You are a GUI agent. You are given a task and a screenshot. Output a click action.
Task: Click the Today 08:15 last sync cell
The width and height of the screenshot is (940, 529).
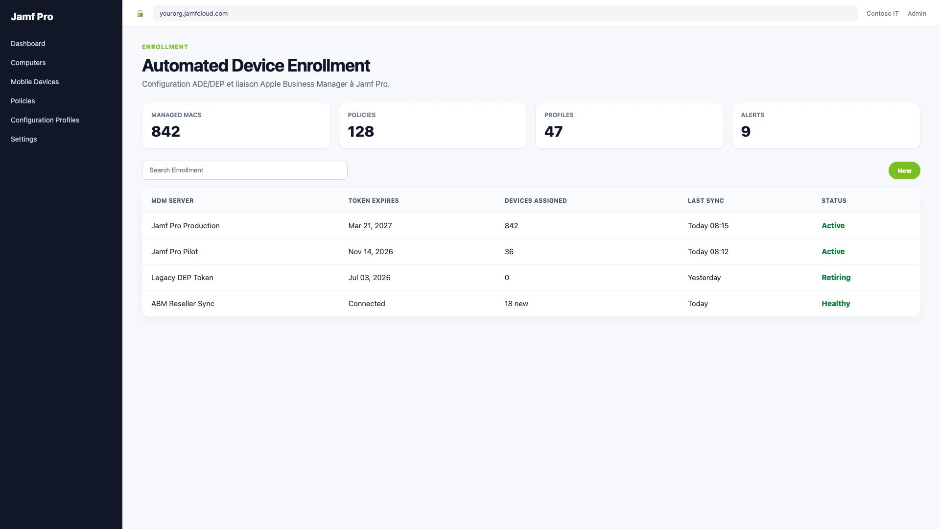click(x=708, y=226)
